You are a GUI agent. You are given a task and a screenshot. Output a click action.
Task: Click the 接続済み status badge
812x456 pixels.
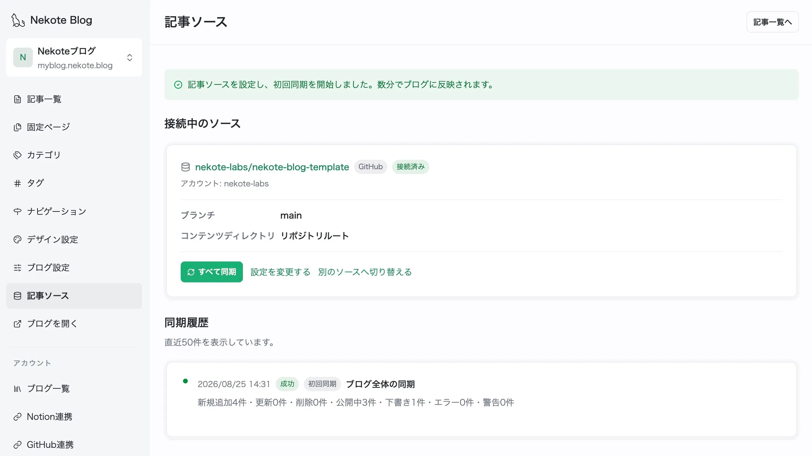coord(410,167)
